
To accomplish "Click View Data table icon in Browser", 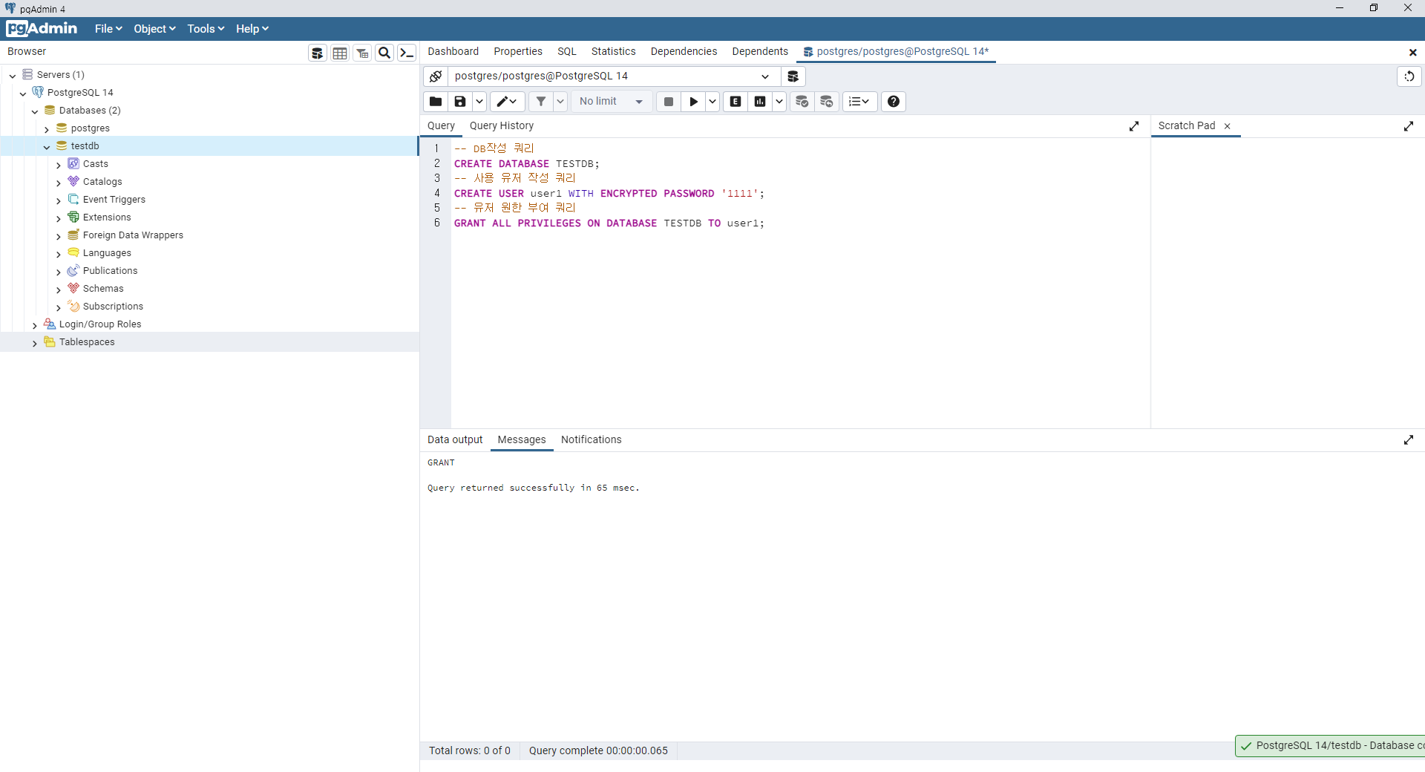I will click(x=340, y=53).
